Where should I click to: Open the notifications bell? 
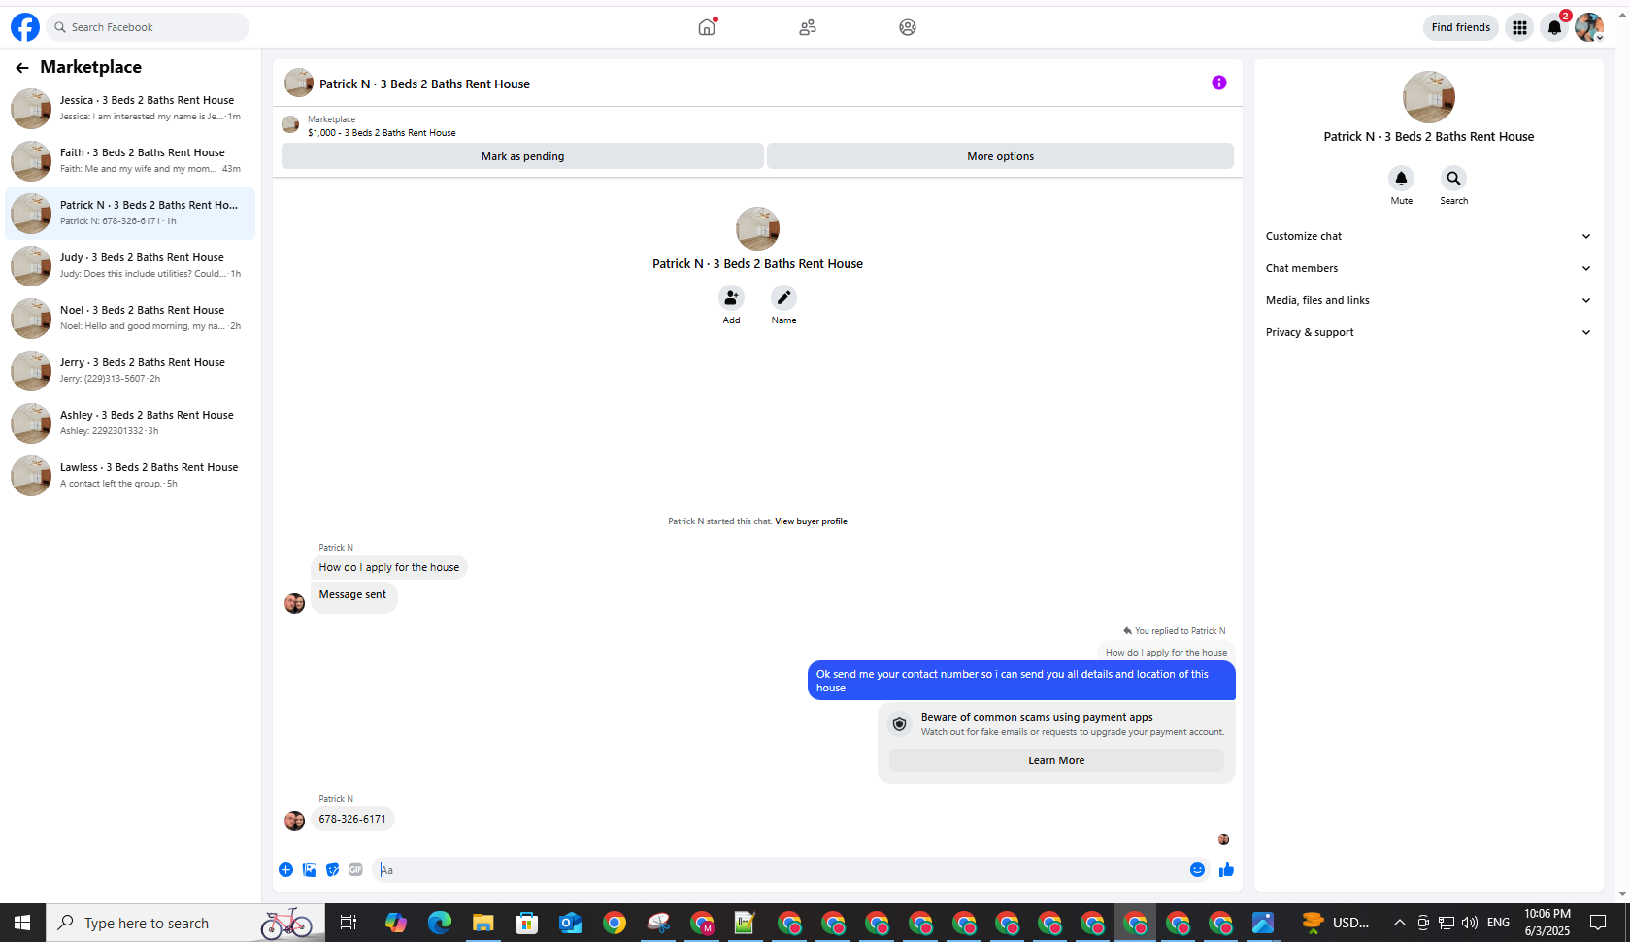click(1554, 27)
